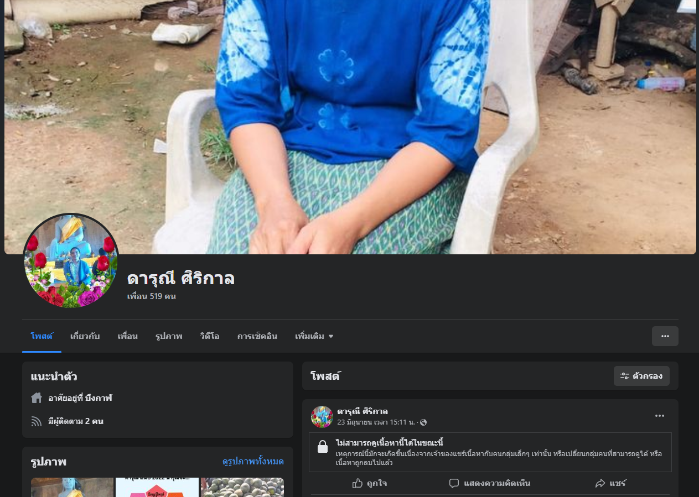Expand the เพิ่มเติม dropdown menu

[314, 336]
